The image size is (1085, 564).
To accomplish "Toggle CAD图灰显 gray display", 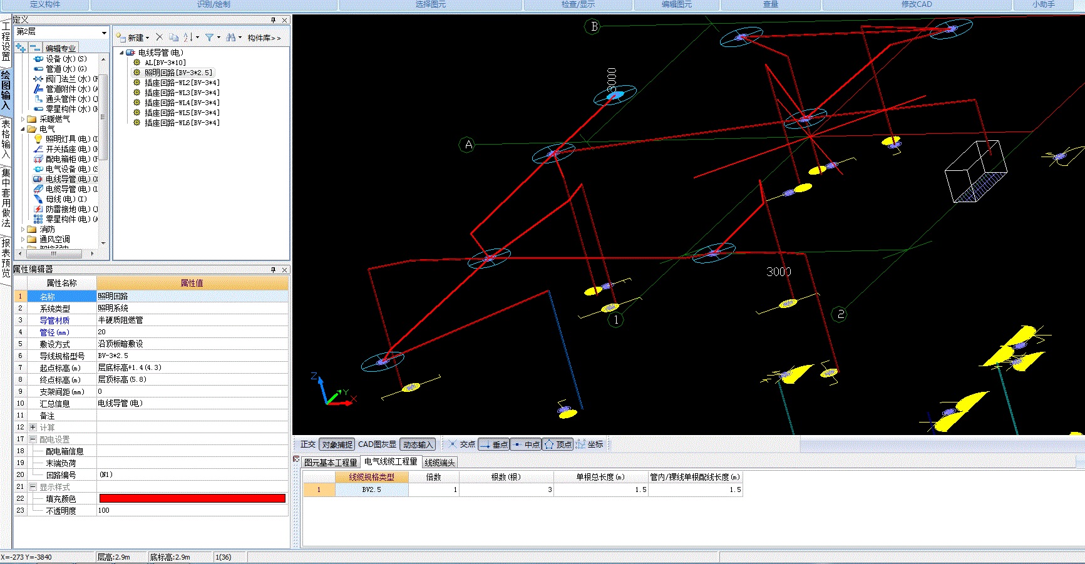I will [x=377, y=444].
